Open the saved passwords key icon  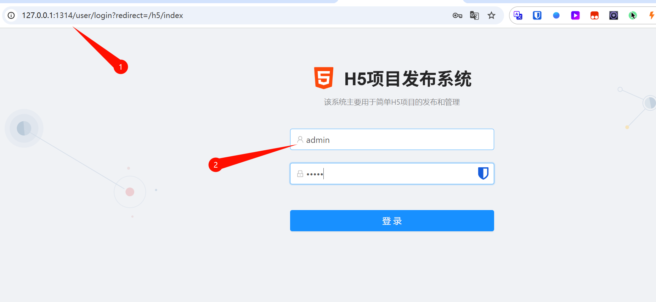pos(457,16)
